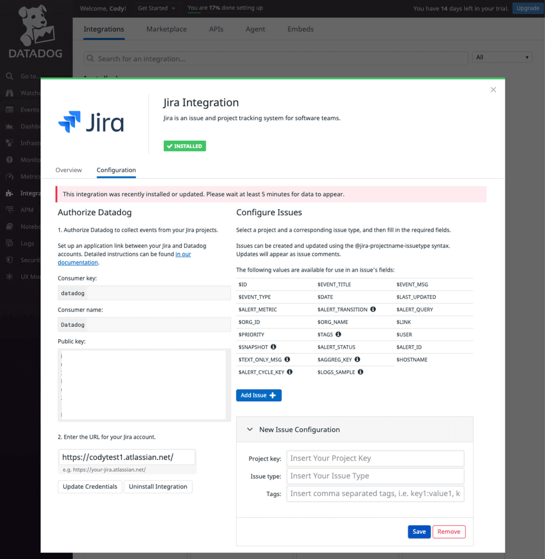545x559 pixels.
Task: Select the Metrics icon in the sidebar
Action: pos(9,176)
